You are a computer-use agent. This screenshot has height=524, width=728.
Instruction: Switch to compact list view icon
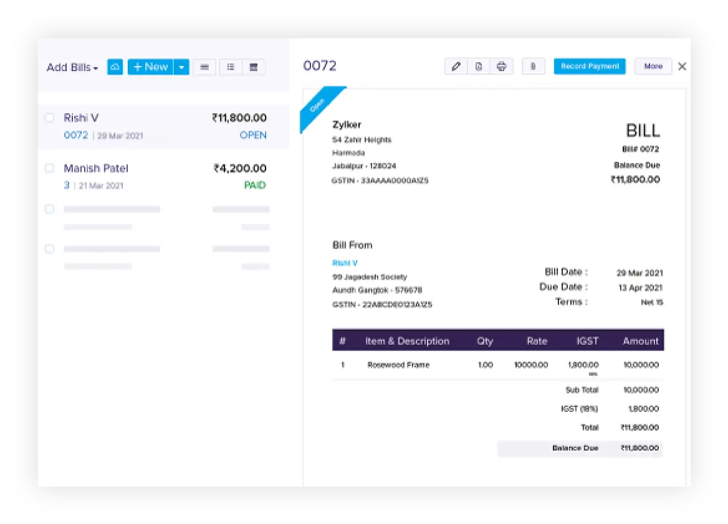(204, 67)
